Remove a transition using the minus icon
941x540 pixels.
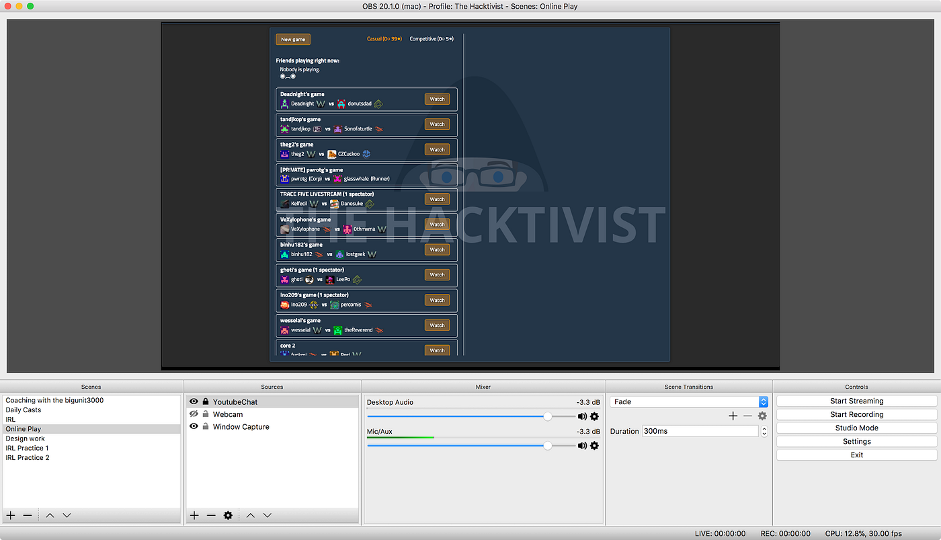click(x=747, y=416)
